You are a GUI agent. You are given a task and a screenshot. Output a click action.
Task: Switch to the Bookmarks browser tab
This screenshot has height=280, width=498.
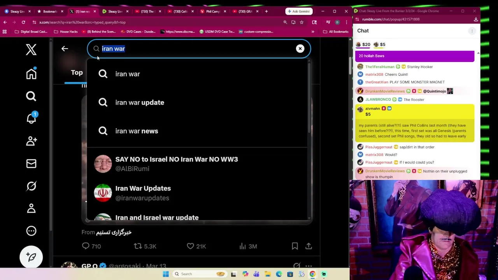(50, 11)
